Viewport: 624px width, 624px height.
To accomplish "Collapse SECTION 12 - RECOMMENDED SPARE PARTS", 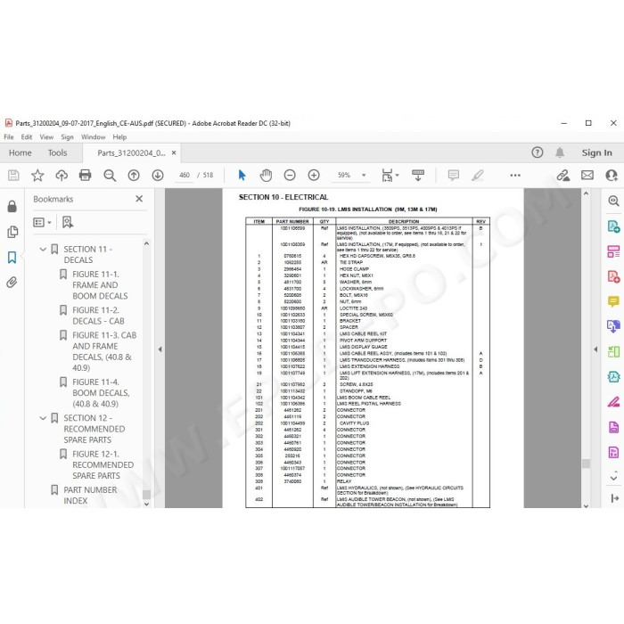I will tap(43, 418).
